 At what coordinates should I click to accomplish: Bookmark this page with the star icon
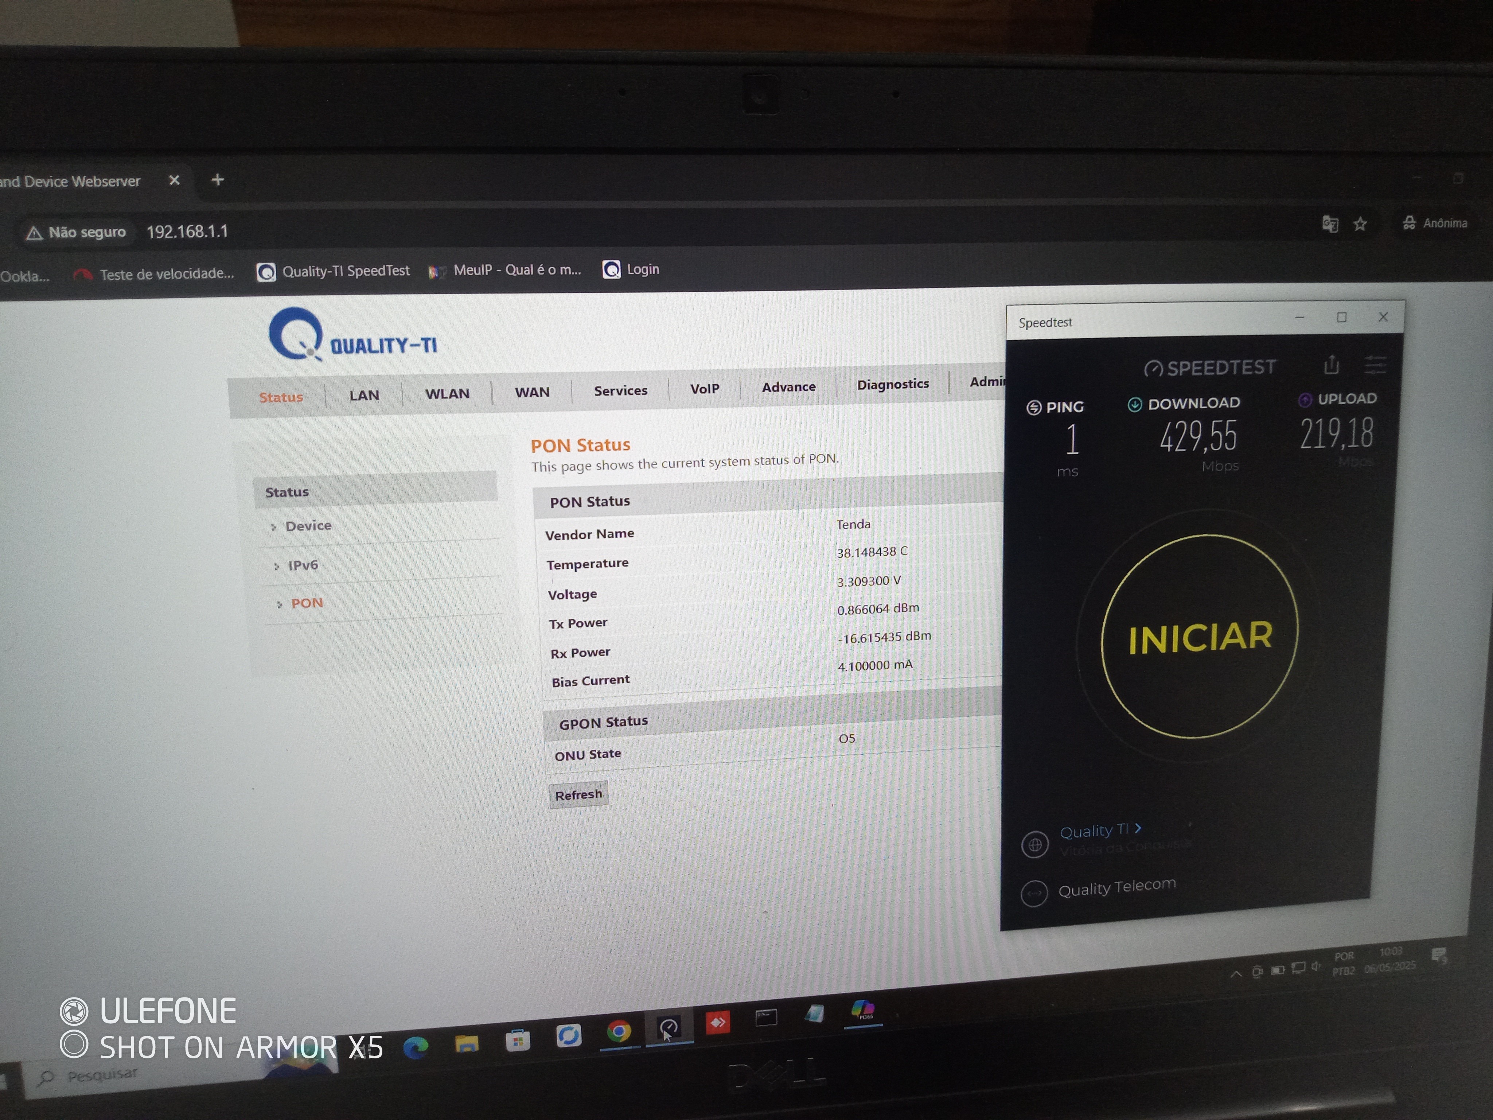1360,224
